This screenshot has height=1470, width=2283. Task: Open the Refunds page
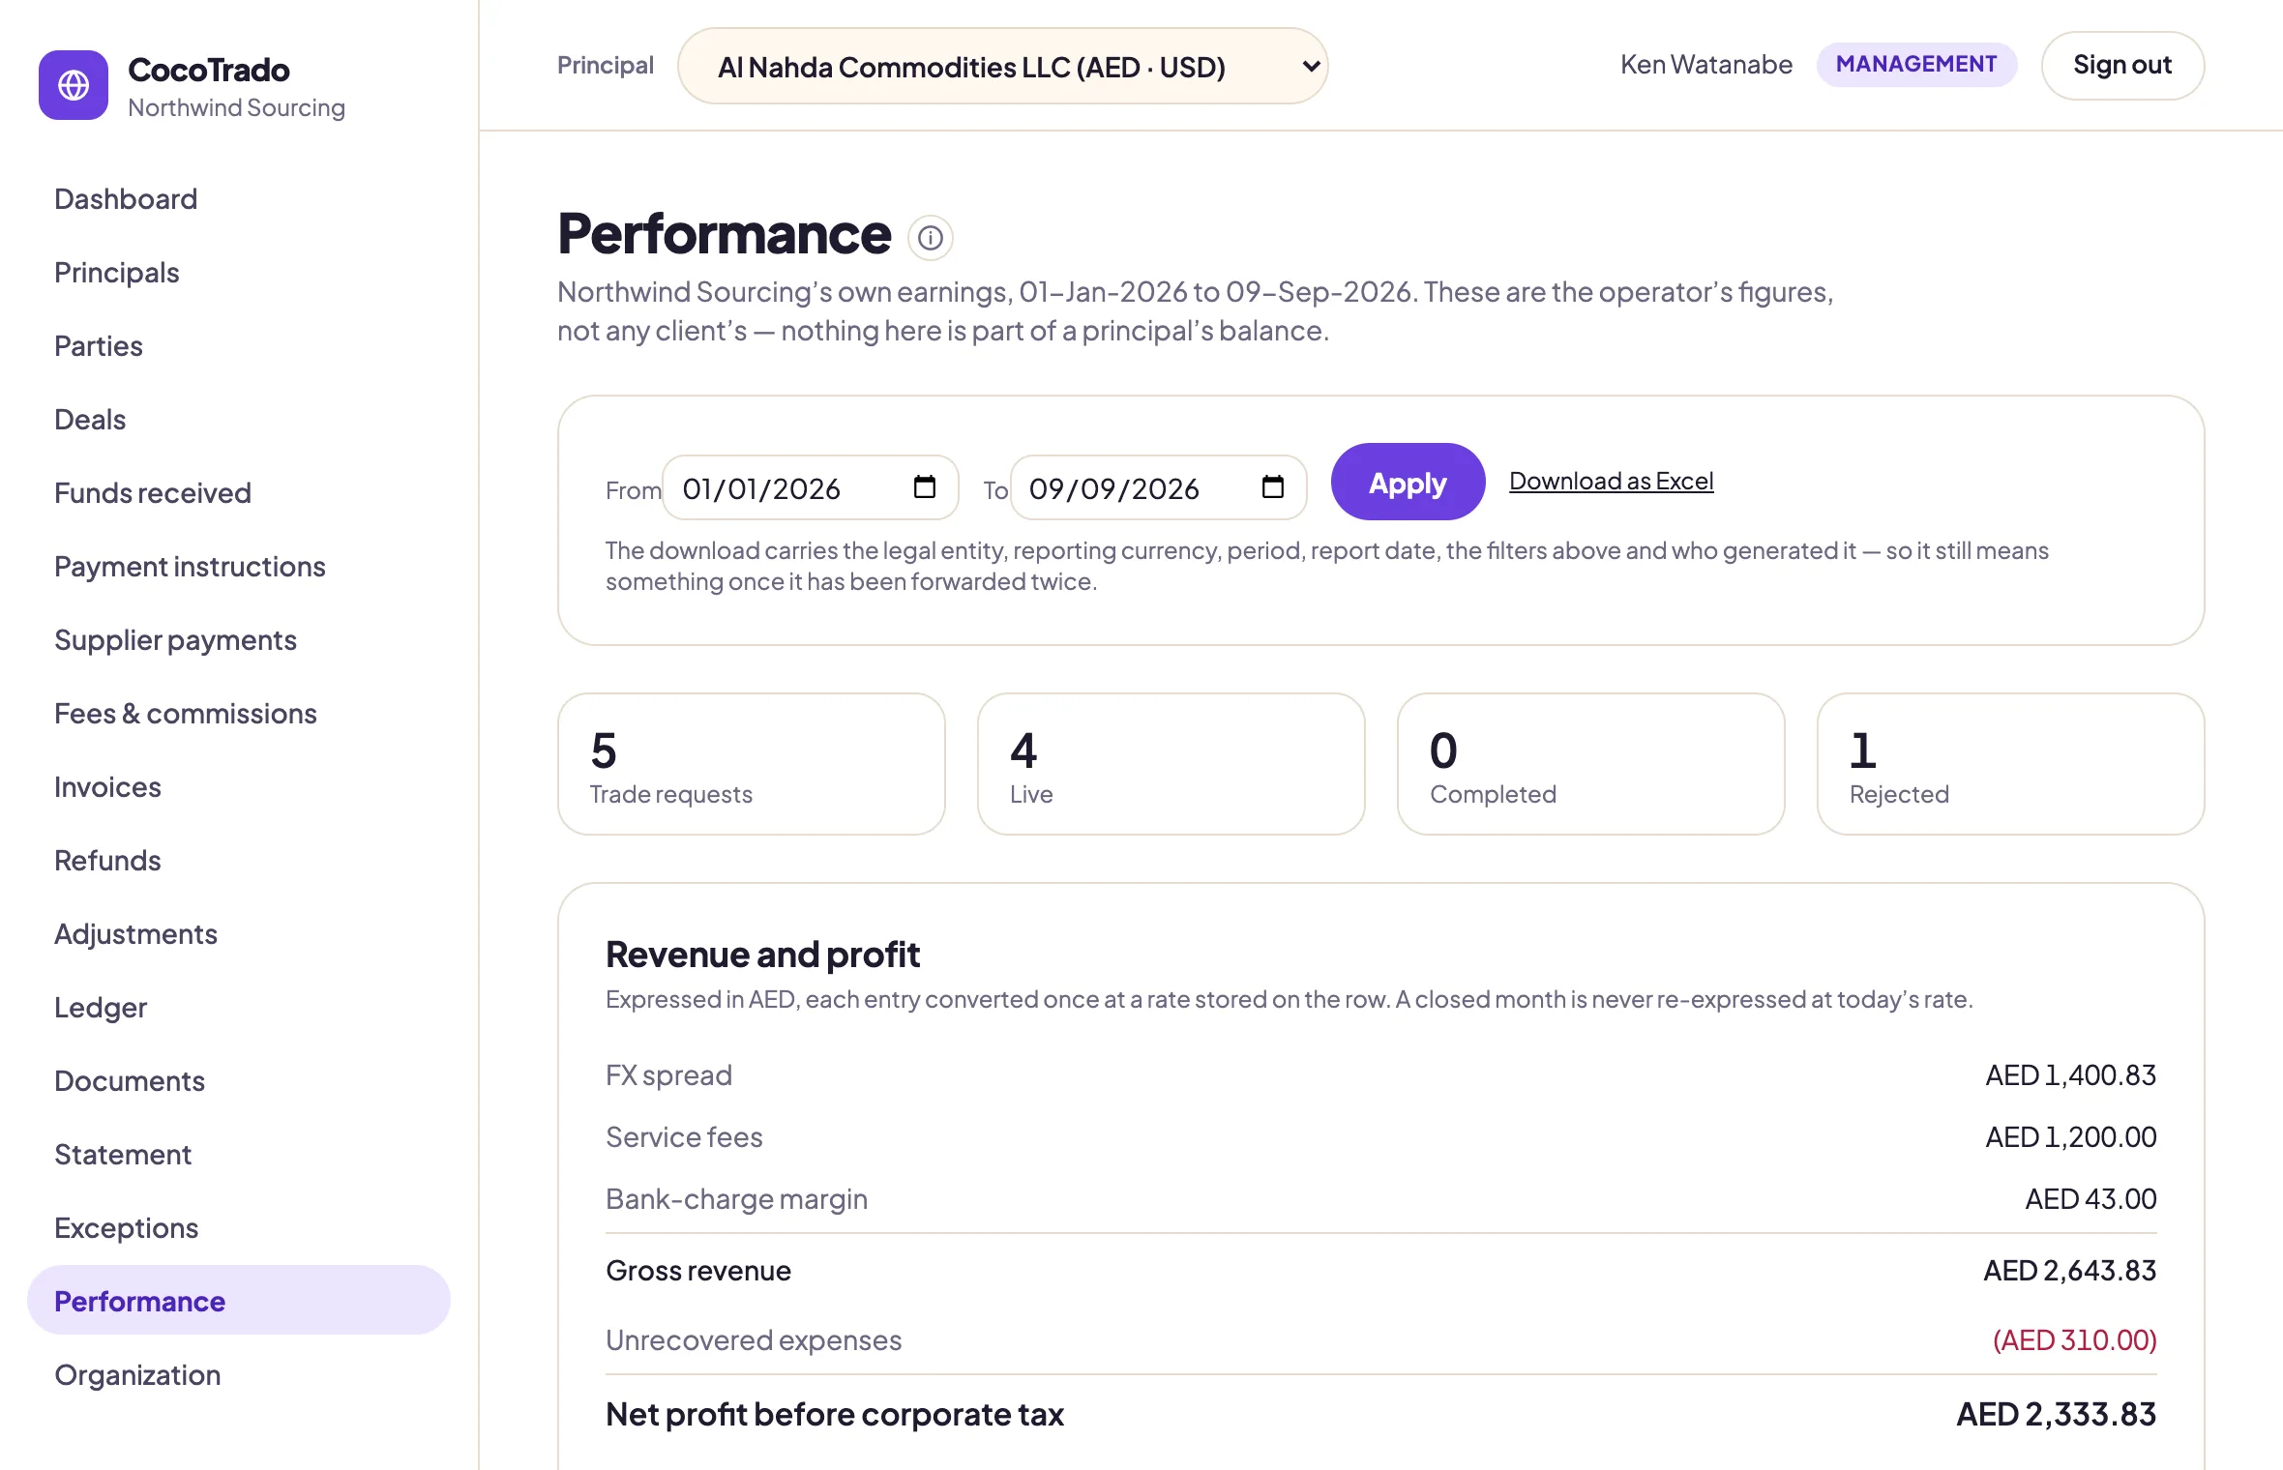(x=107, y=861)
